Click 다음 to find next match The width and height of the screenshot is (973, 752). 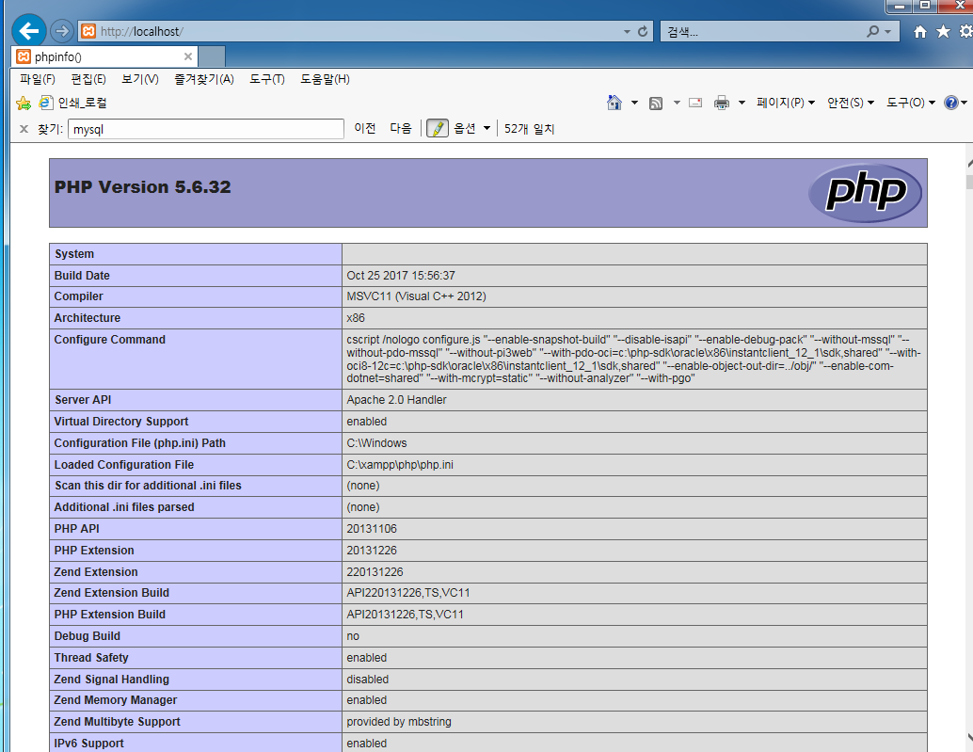[401, 128]
